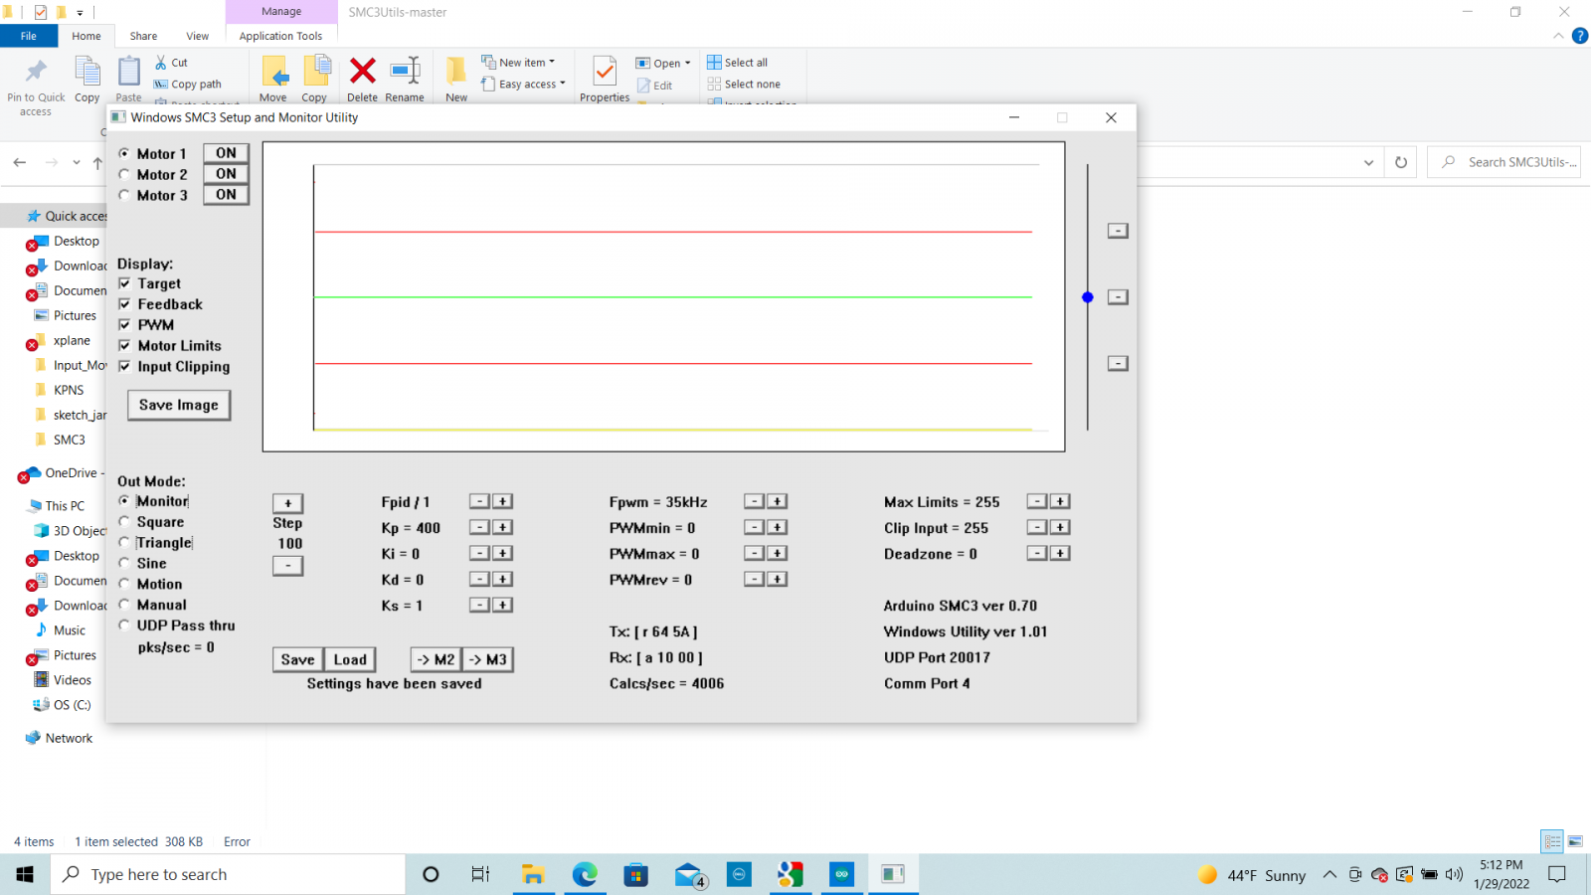Decrease the Step value with minus button

coord(288,566)
